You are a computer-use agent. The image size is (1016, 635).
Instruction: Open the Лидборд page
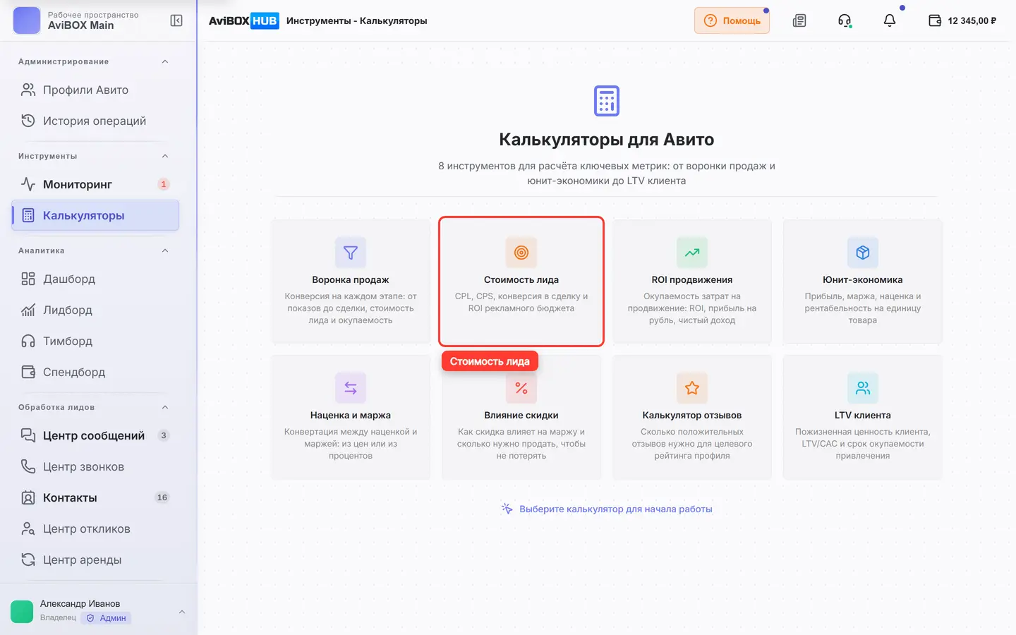pos(95,310)
